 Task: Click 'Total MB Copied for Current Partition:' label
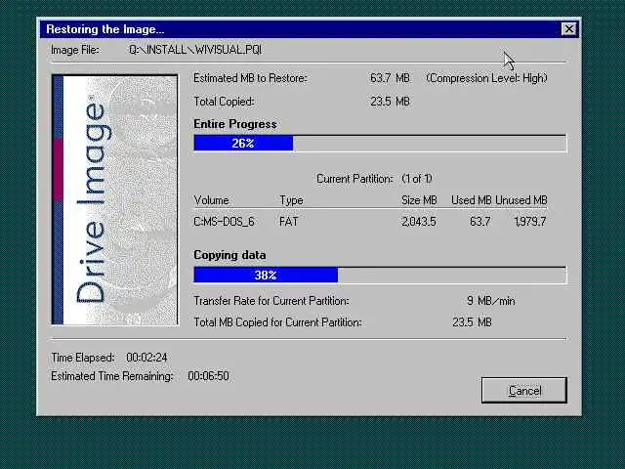pos(277,322)
